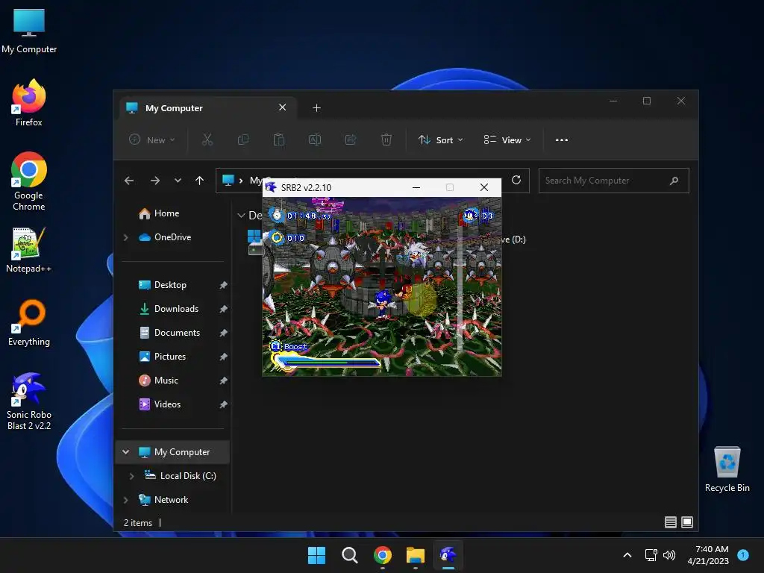The width and height of the screenshot is (764, 573).
Task: Go up one folder level
Action: 199,181
